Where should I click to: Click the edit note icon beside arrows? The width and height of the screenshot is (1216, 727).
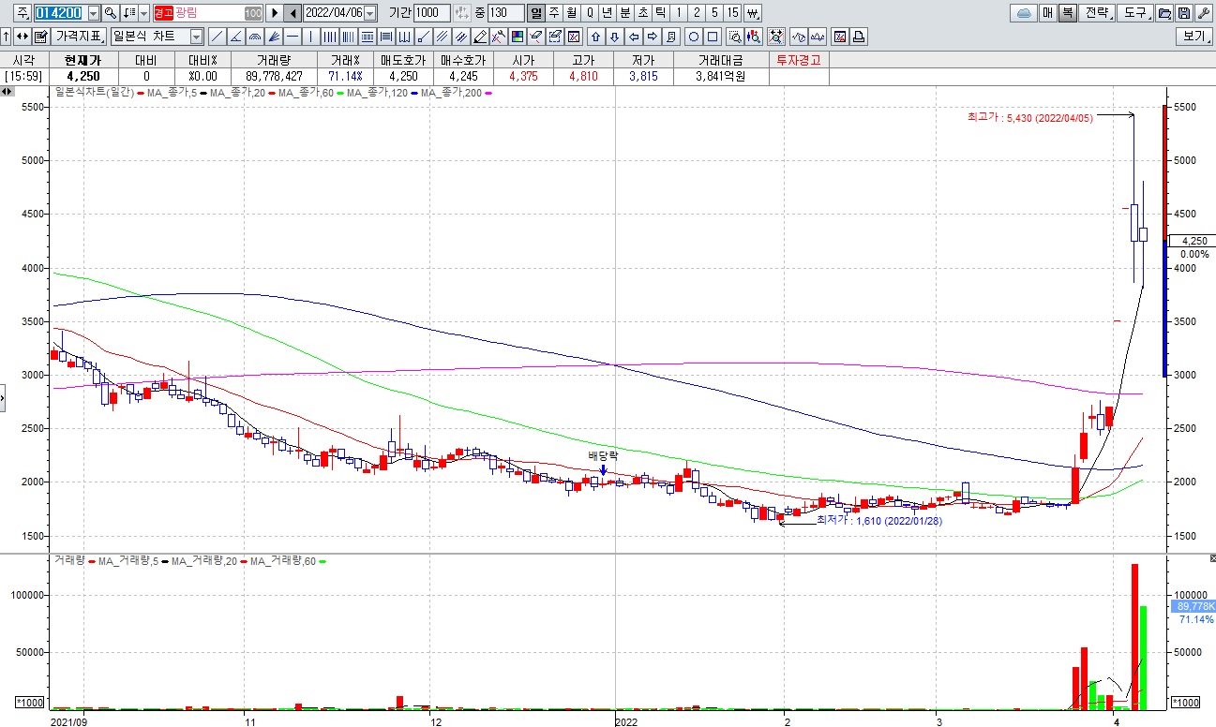point(40,37)
